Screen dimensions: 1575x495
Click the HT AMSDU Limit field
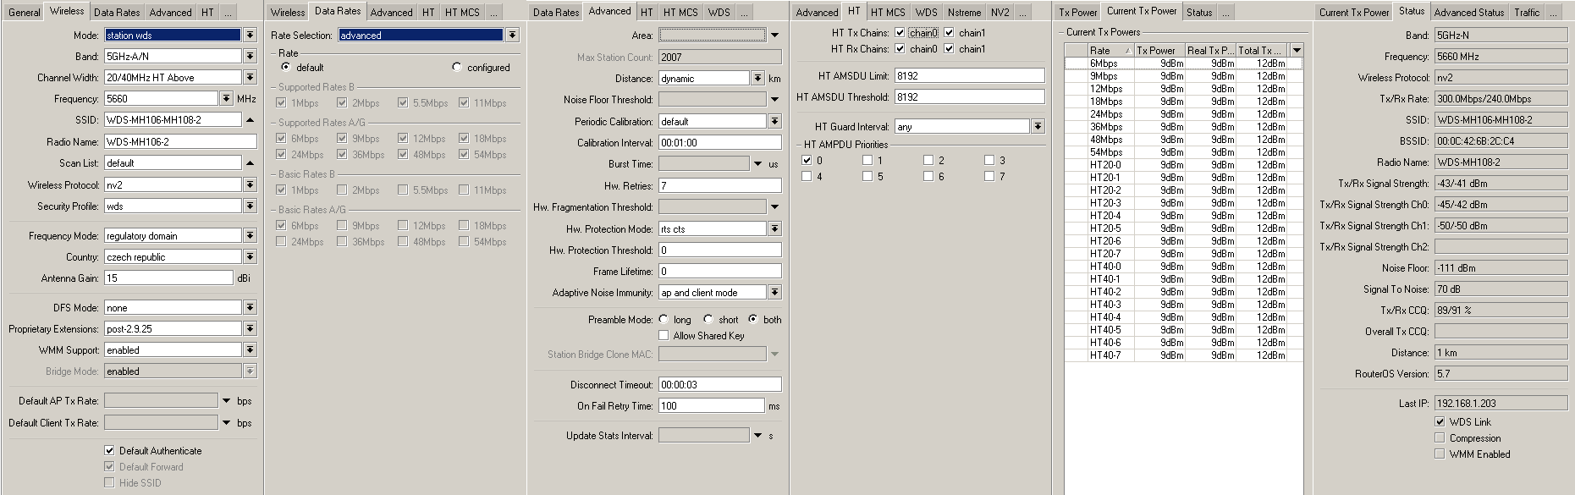[969, 75]
